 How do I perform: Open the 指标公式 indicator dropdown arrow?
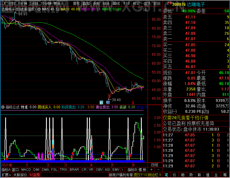(x=3, y=107)
